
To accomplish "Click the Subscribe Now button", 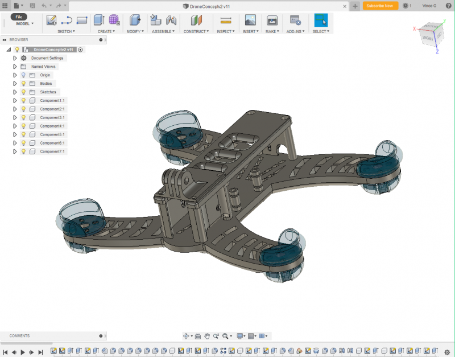I will tap(380, 5).
